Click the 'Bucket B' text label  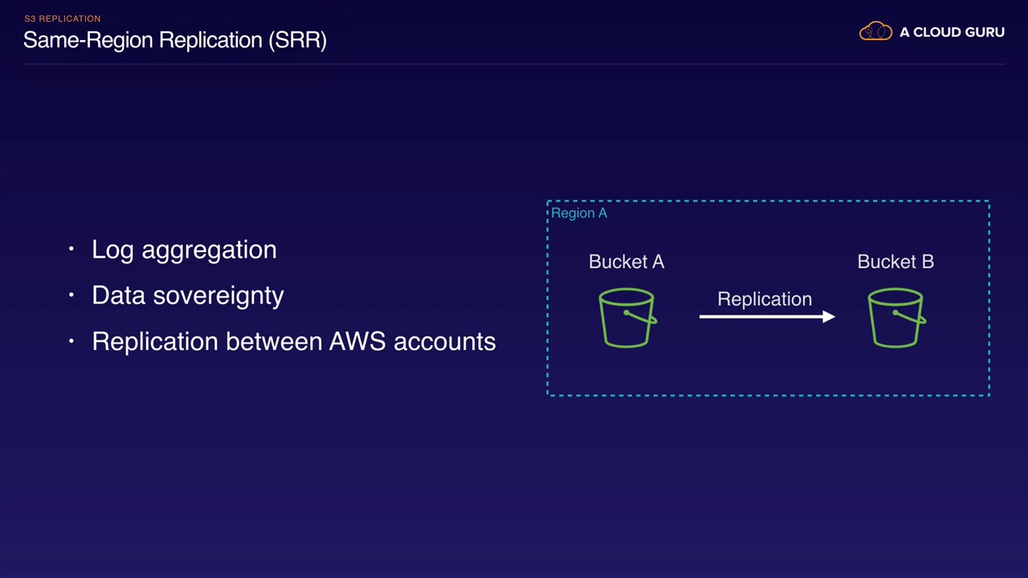click(x=895, y=262)
